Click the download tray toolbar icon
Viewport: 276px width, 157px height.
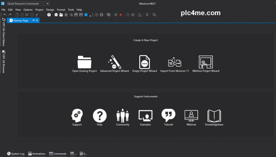click(x=140, y=15)
